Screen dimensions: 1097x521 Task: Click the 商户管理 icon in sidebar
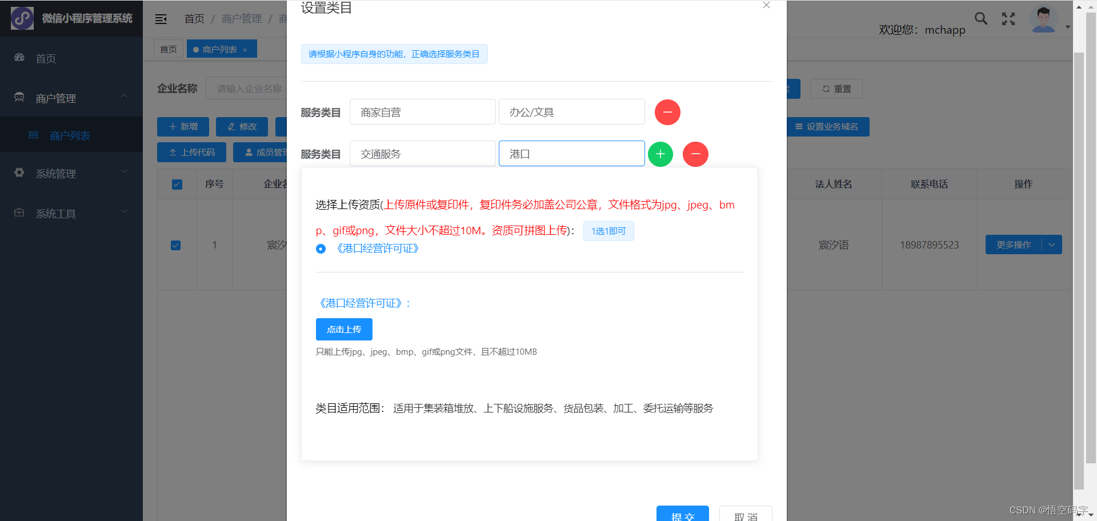point(19,97)
